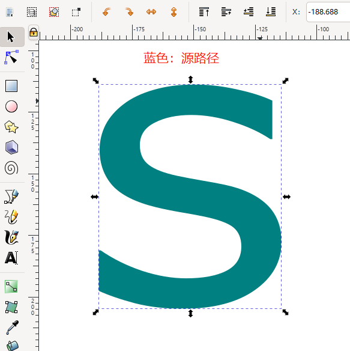Click the red text 蓝色：源路径
Image resolution: width=350 pixels, height=351 pixels.
tap(181, 58)
